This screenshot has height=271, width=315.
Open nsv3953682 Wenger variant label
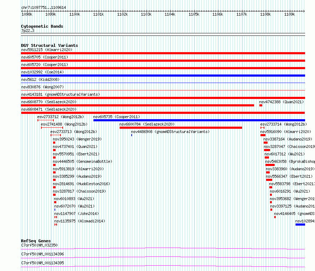click(x=292, y=199)
